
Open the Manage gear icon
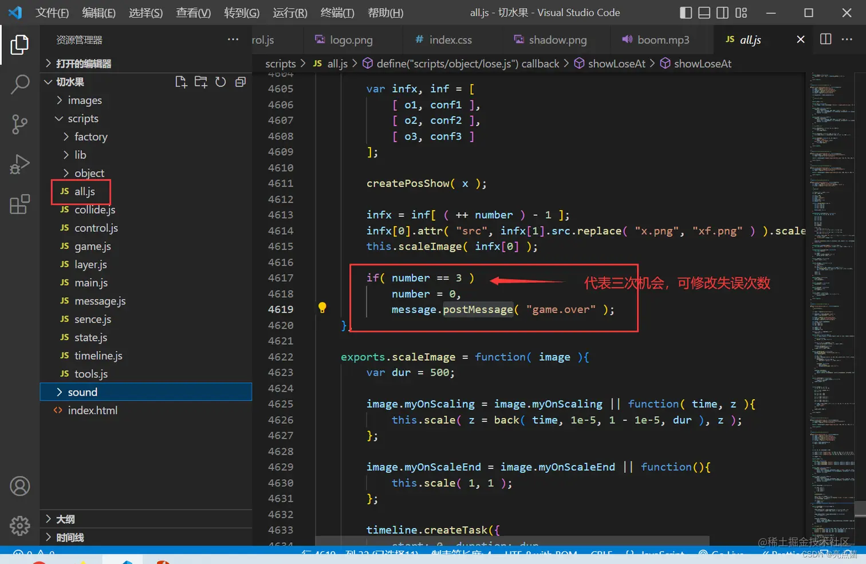[x=19, y=525]
